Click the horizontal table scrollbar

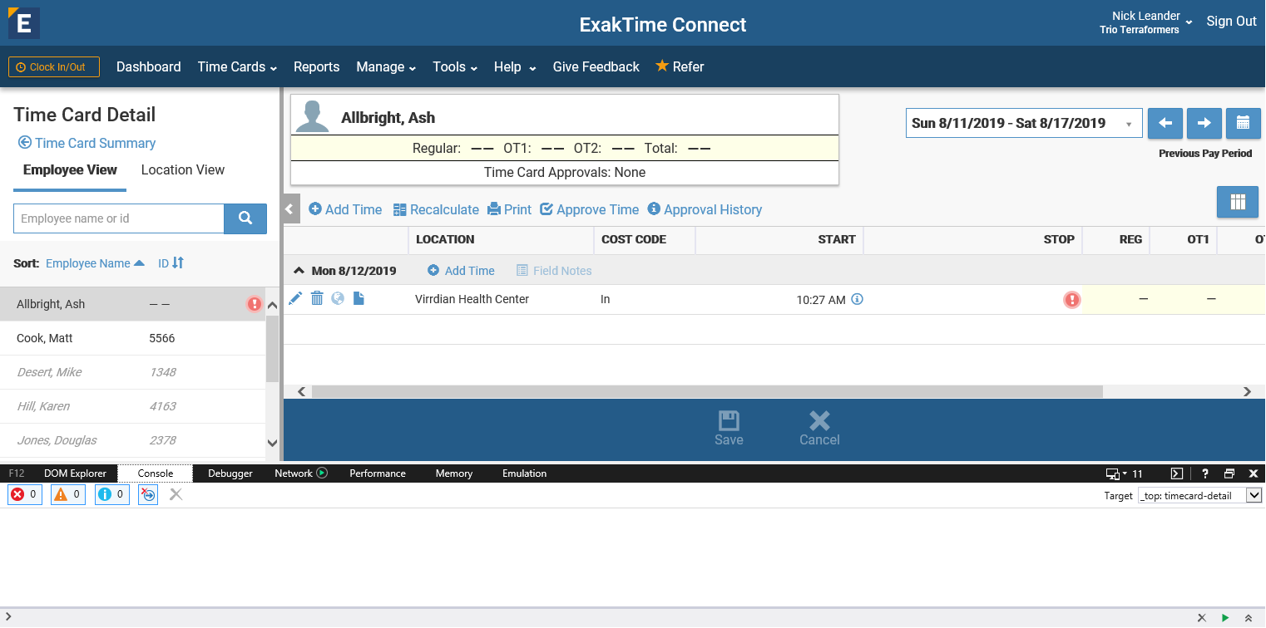[x=707, y=391]
